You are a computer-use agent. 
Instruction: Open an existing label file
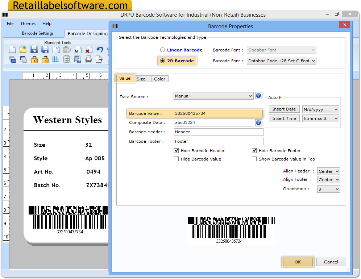click(23, 50)
